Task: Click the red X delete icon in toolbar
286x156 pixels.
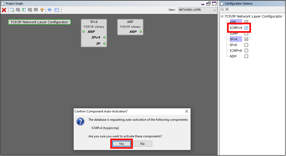Action: pos(4,10)
